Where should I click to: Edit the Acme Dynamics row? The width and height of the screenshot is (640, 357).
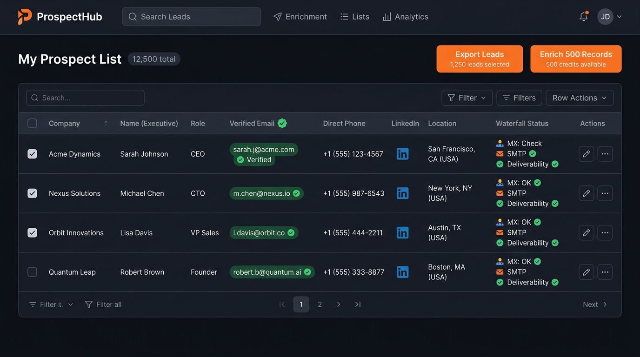tap(586, 154)
